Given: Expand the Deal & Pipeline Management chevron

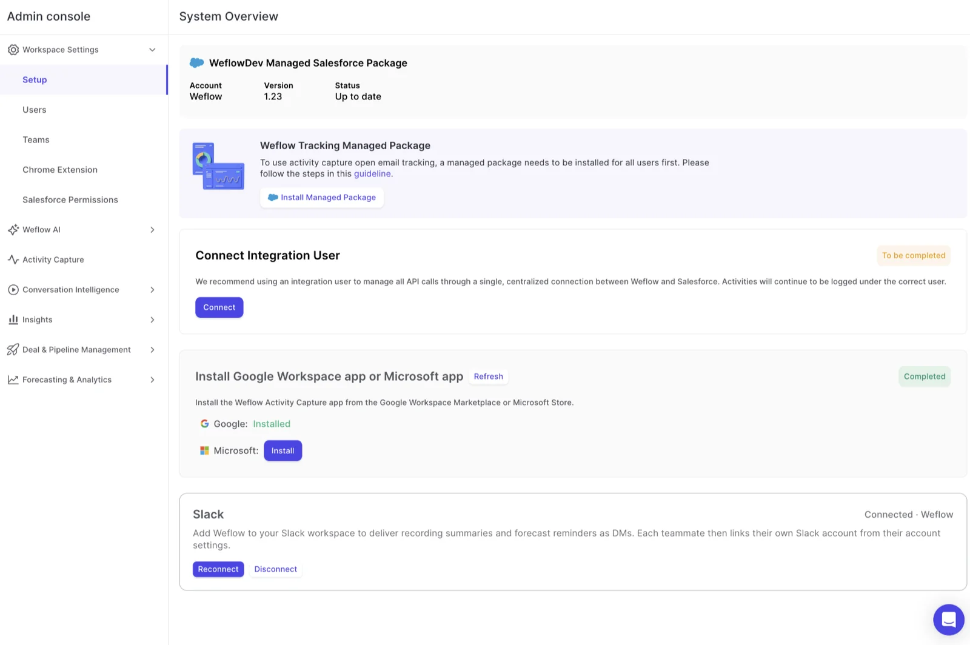Looking at the screenshot, I should pos(152,350).
